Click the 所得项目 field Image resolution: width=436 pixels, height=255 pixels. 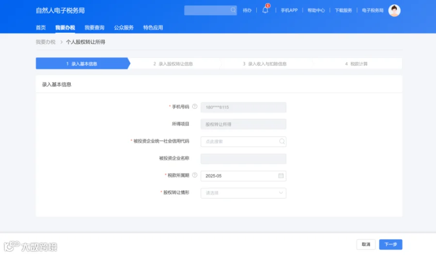243,124
